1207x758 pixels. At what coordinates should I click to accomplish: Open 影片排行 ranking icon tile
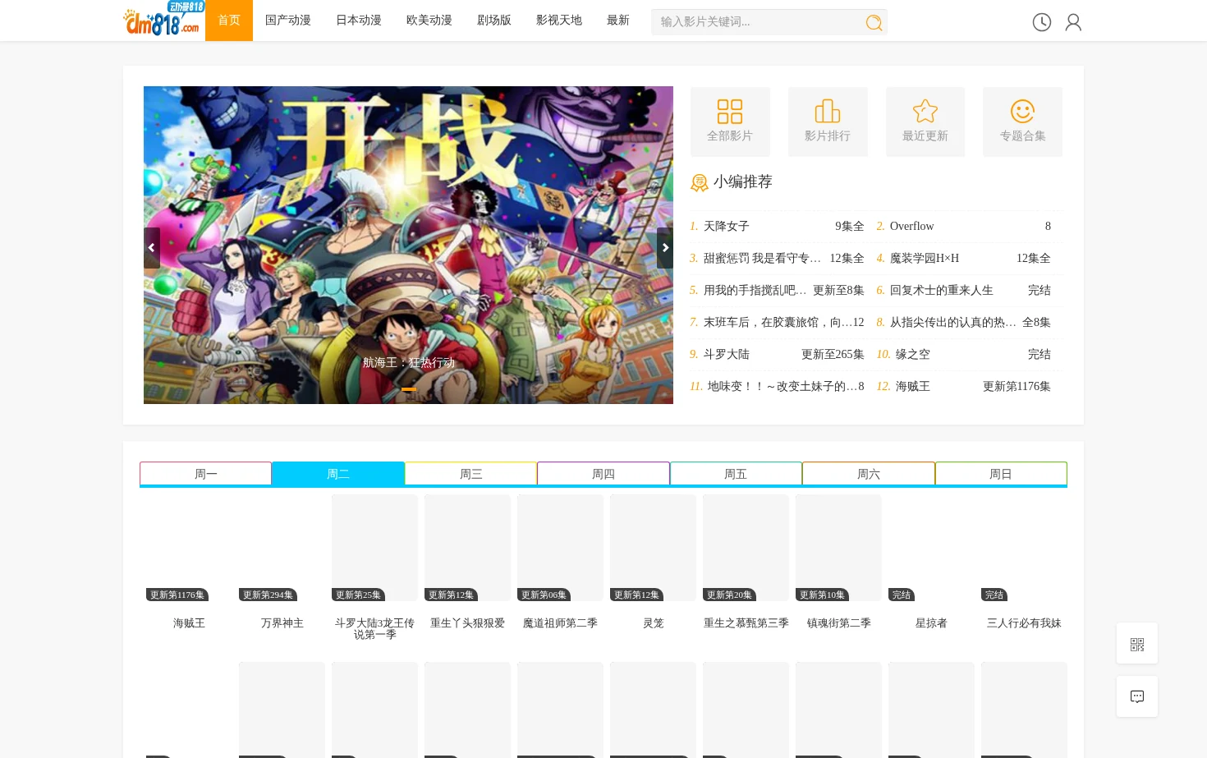[x=828, y=122]
